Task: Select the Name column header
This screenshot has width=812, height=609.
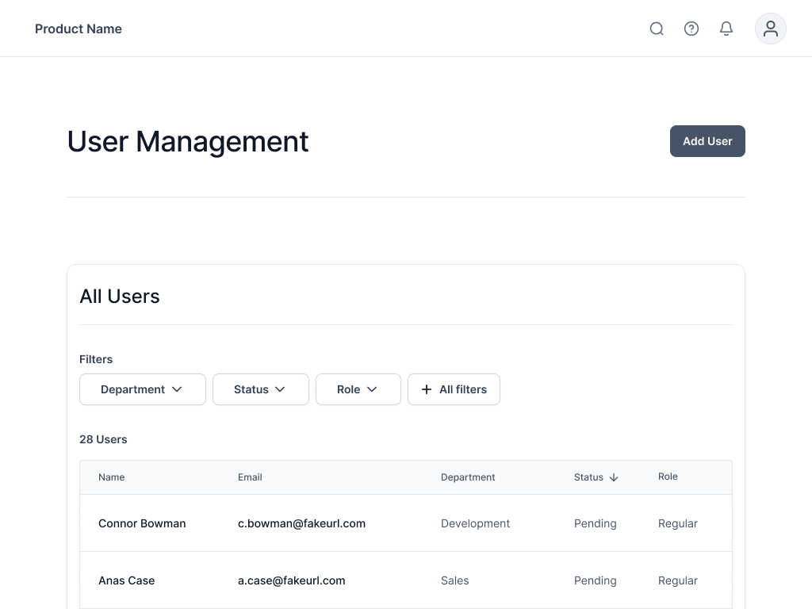Action: [x=111, y=477]
